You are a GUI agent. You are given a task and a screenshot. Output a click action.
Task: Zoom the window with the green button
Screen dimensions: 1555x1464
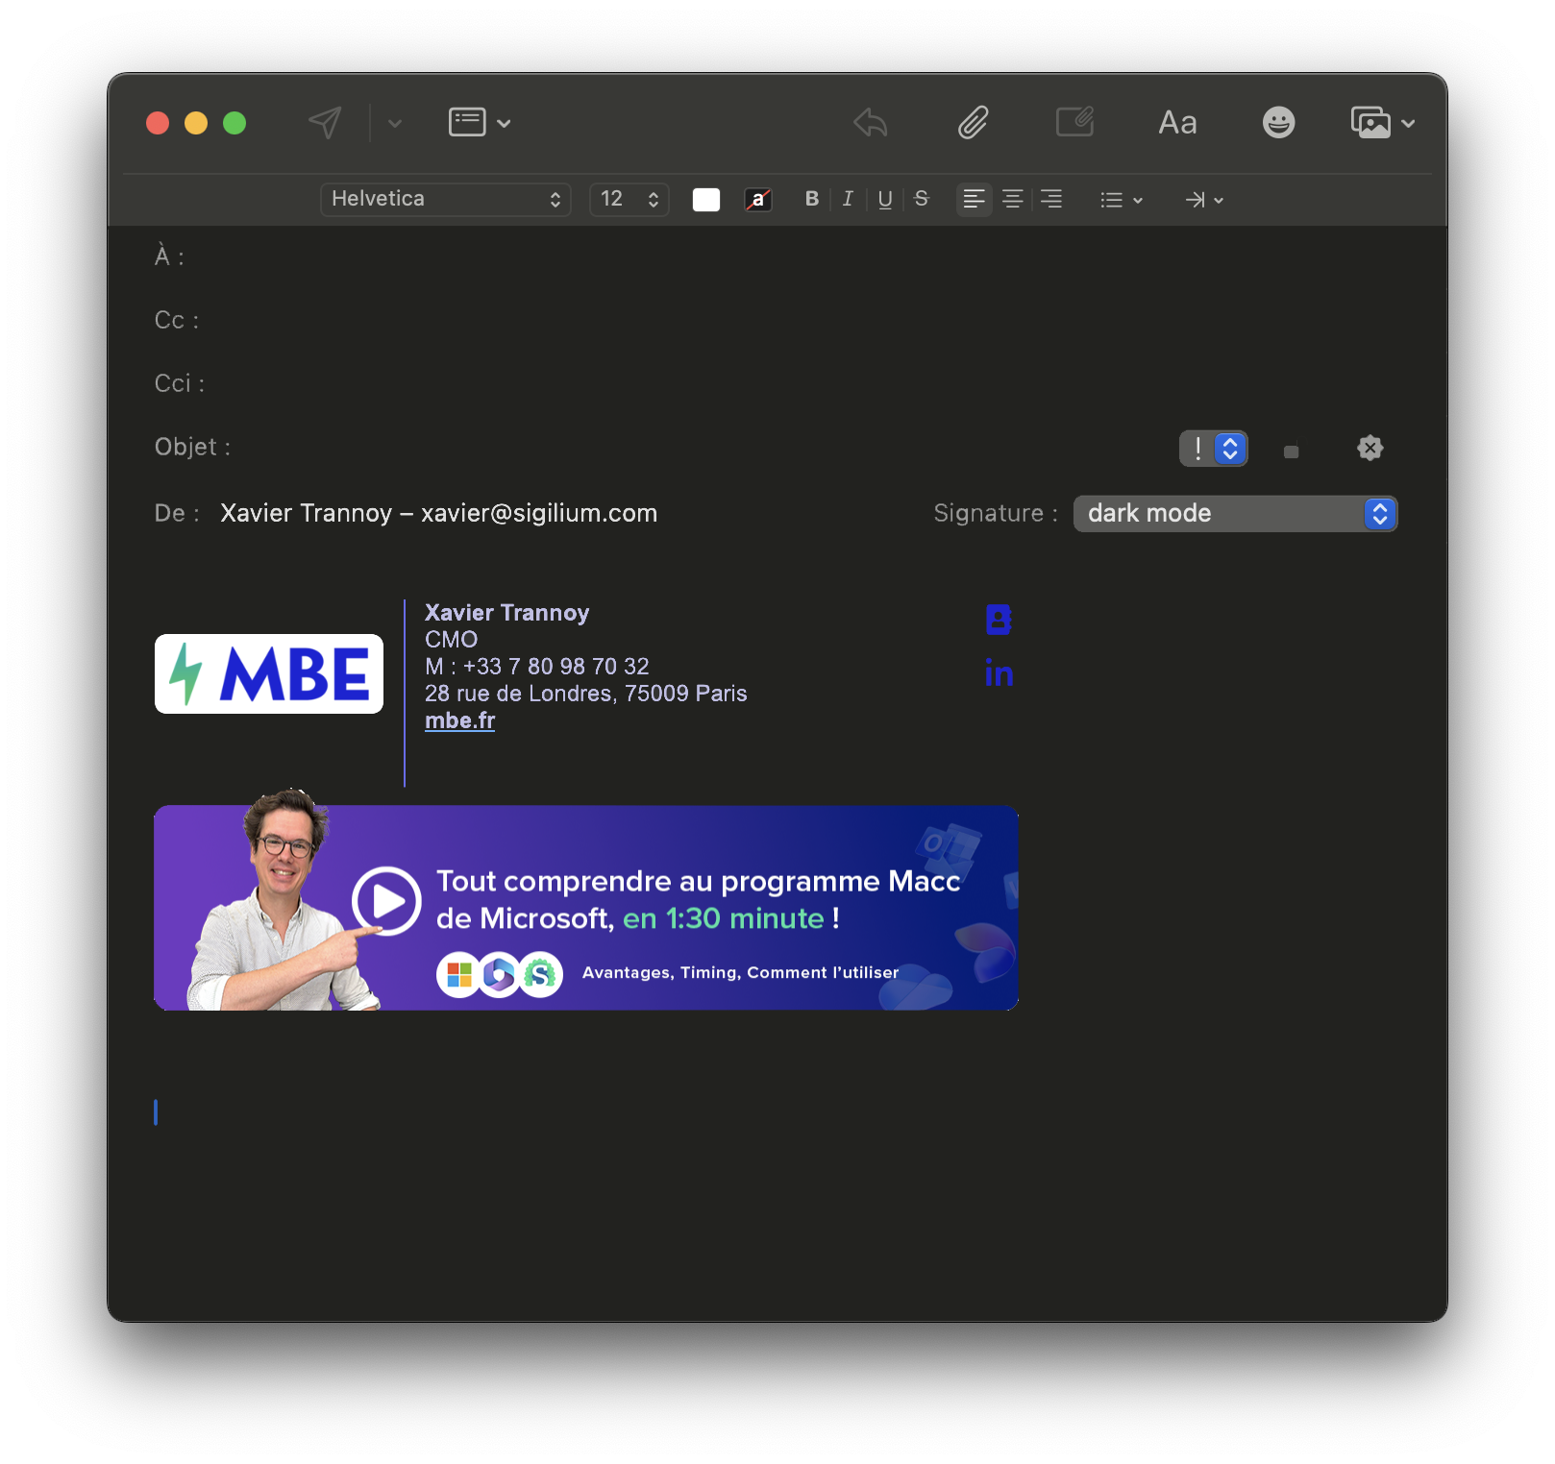coord(234,123)
